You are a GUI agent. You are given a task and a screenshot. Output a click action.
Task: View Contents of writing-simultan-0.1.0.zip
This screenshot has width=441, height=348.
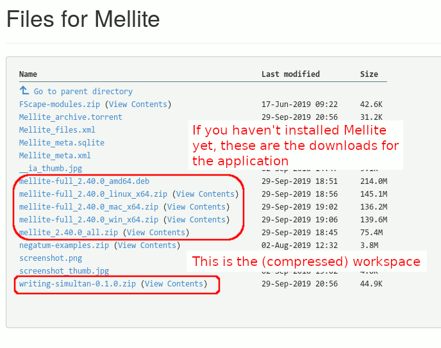click(174, 284)
